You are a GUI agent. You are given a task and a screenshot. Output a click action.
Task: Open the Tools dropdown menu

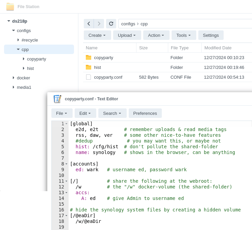(x=184, y=35)
